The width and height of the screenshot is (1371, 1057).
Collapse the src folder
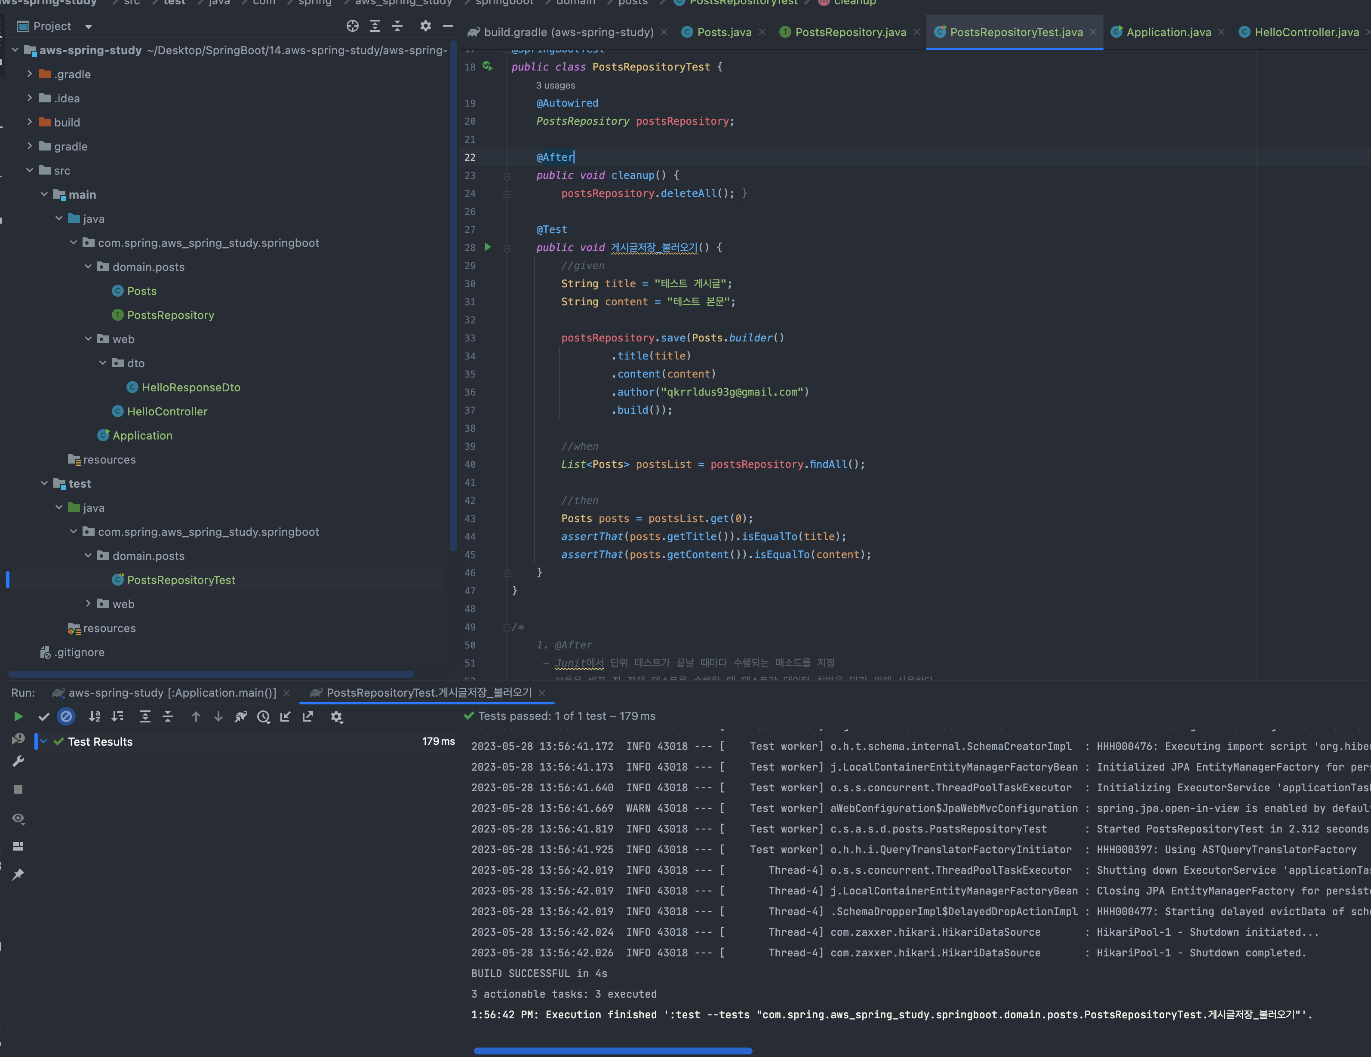tap(30, 170)
